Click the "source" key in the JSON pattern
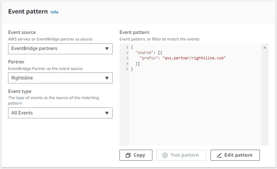The image size is (277, 169). [x=144, y=53]
